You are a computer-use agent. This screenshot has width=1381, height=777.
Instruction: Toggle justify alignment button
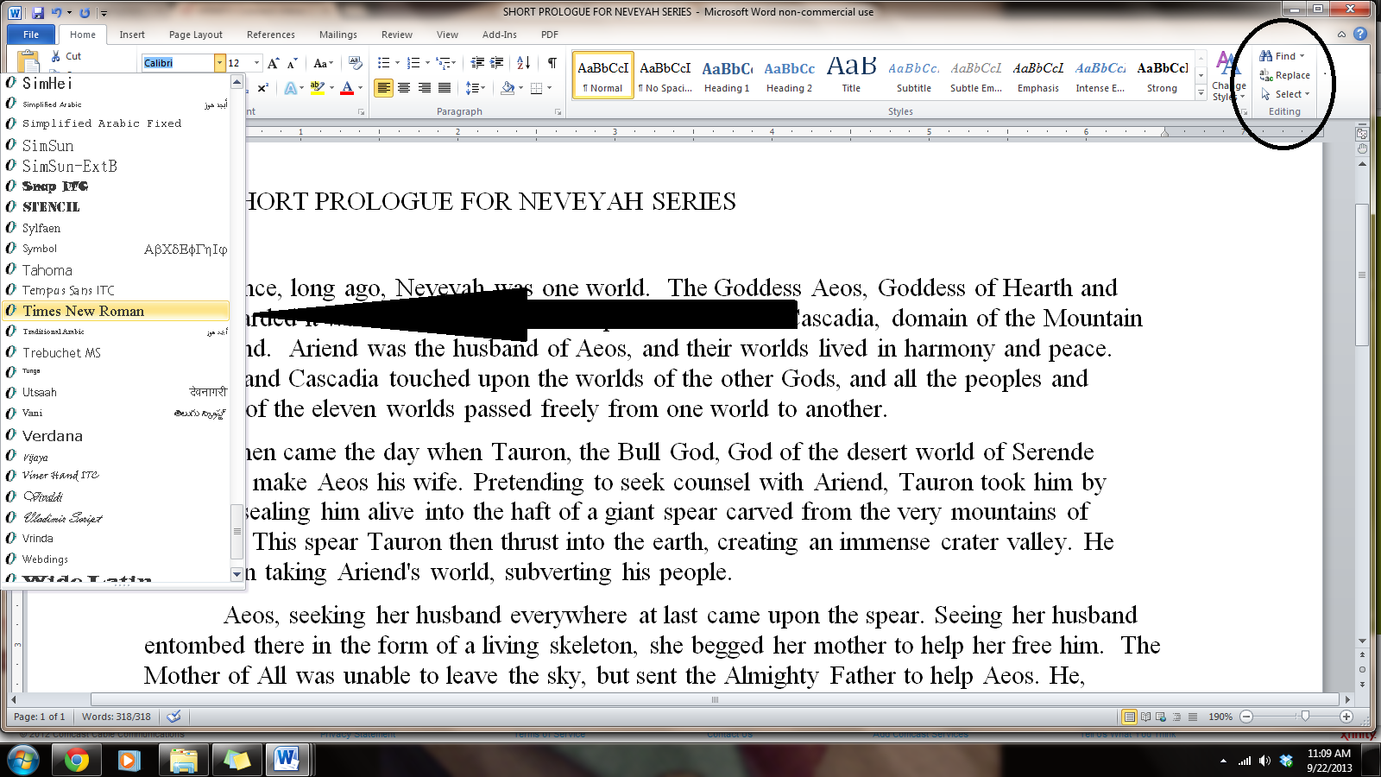click(445, 88)
